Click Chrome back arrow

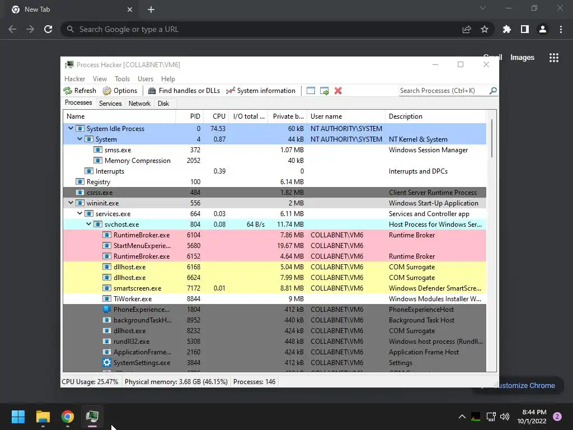click(12, 29)
